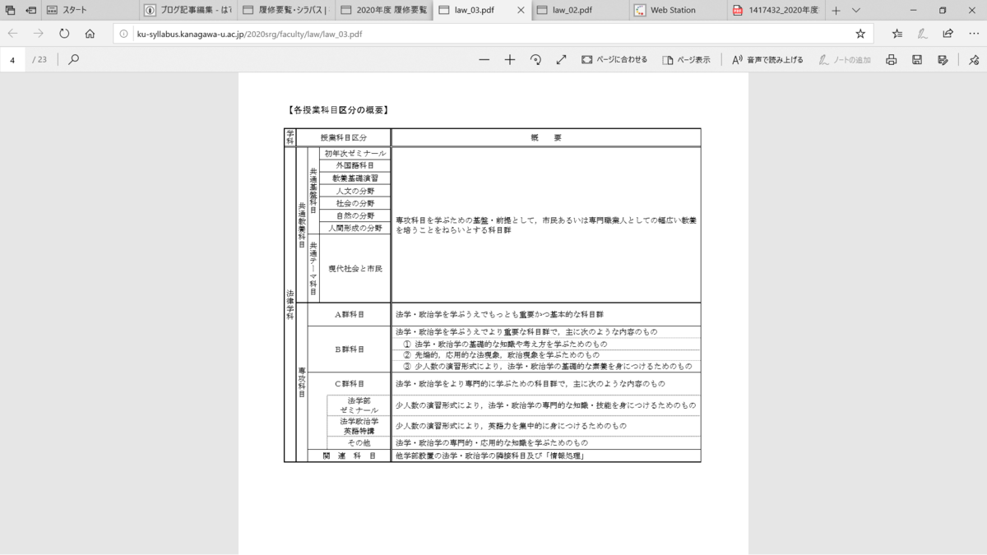This screenshot has height=555, width=987.
Task: Click the 法学部ゼミナール table cell
Action: [359, 405]
